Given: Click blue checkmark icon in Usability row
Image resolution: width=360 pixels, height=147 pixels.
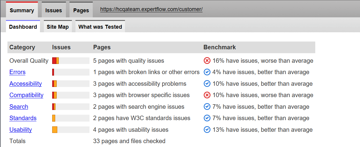Looking at the screenshot, I should (x=207, y=130).
